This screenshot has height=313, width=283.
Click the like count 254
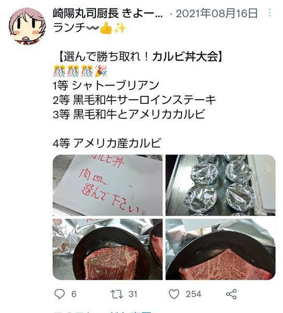pyautogui.click(x=193, y=294)
